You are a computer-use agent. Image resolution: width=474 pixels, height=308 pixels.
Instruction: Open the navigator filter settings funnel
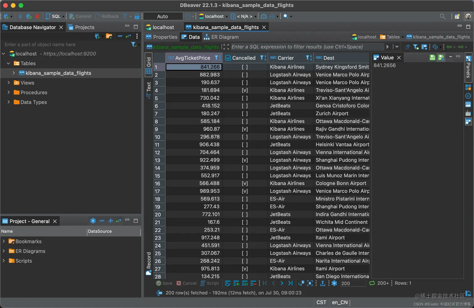[134, 45]
